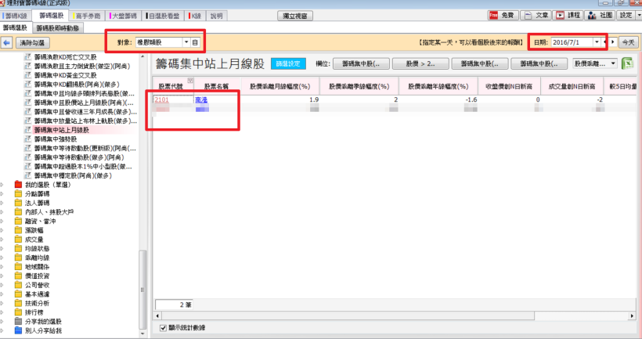This screenshot has height=339, width=642.
Task: Expand the 內部人、持股大戶 tree node
Action: [x=2, y=212]
